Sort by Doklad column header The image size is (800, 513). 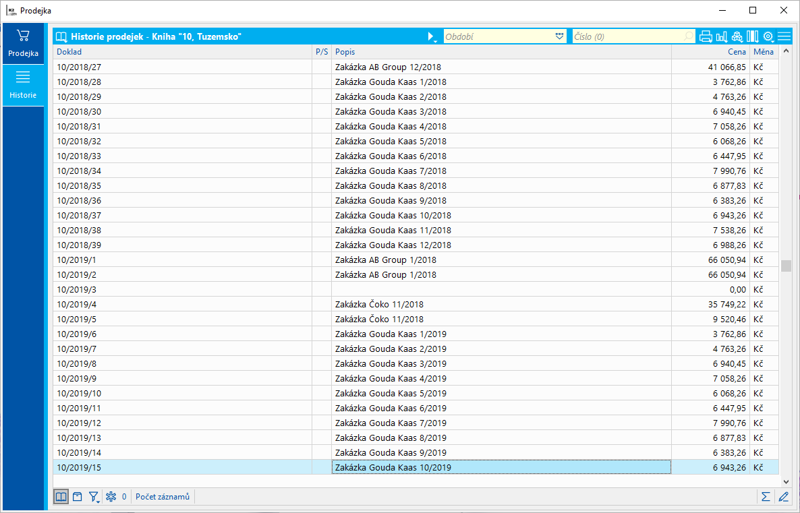pyautogui.click(x=182, y=52)
